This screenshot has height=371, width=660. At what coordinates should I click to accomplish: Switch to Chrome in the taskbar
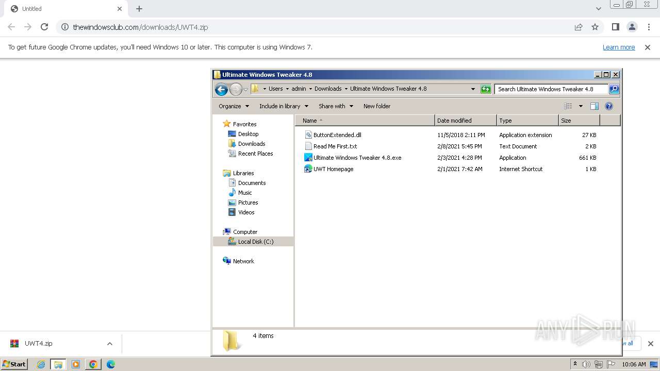[x=93, y=364]
